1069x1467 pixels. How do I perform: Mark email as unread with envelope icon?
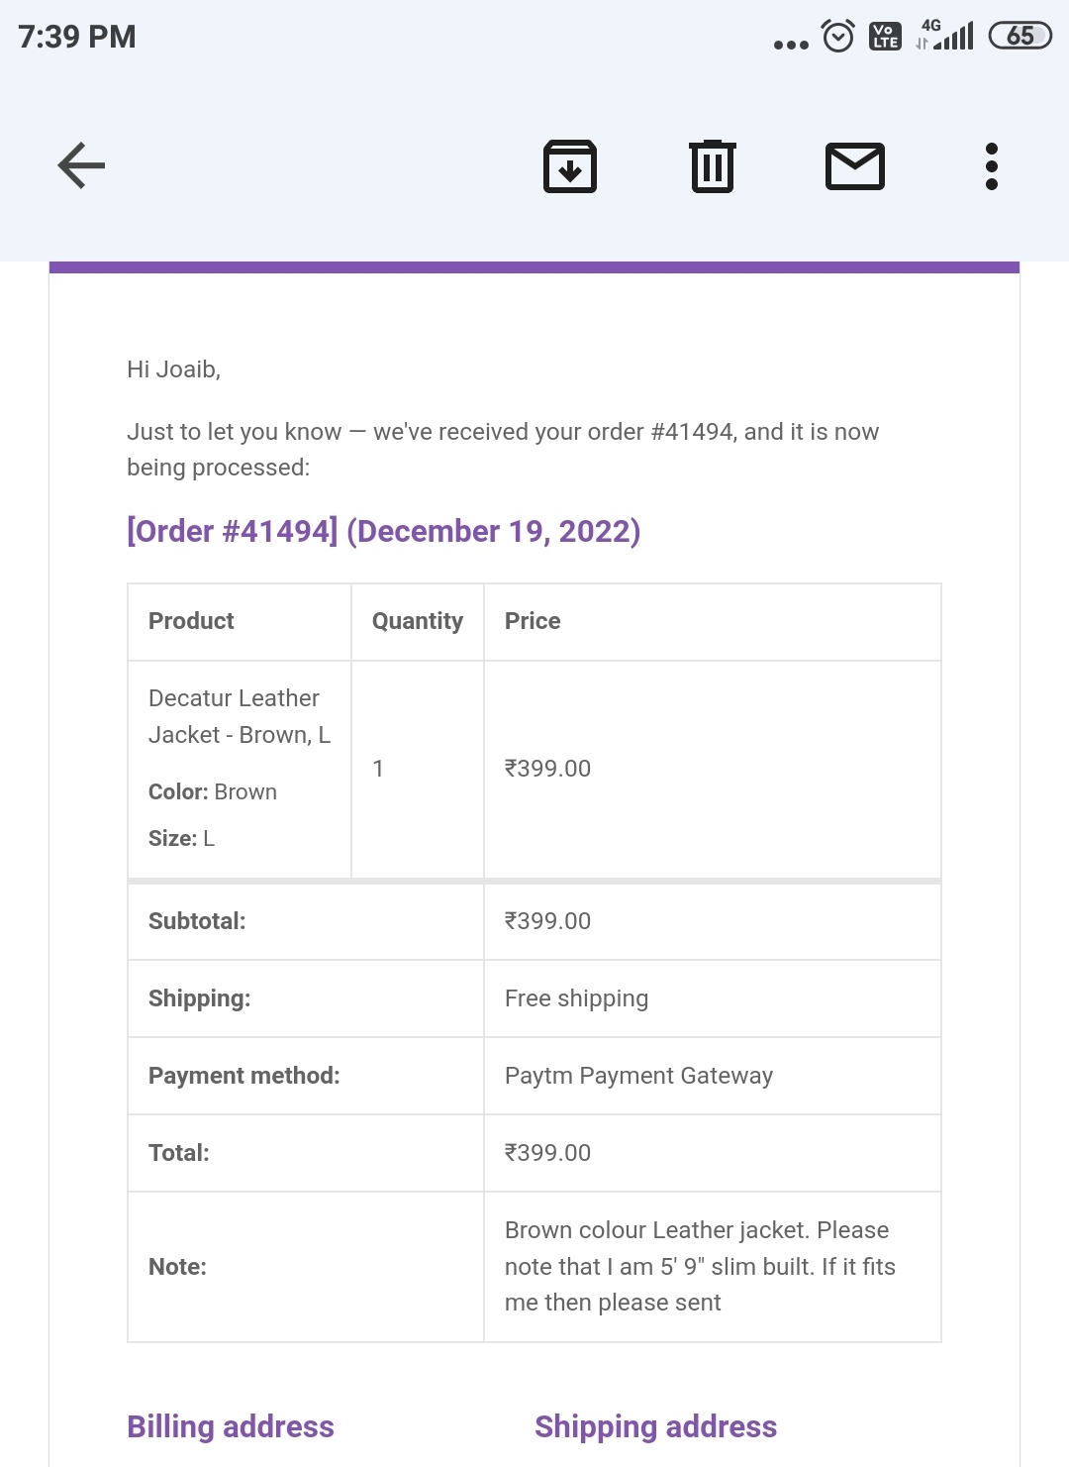(x=855, y=166)
